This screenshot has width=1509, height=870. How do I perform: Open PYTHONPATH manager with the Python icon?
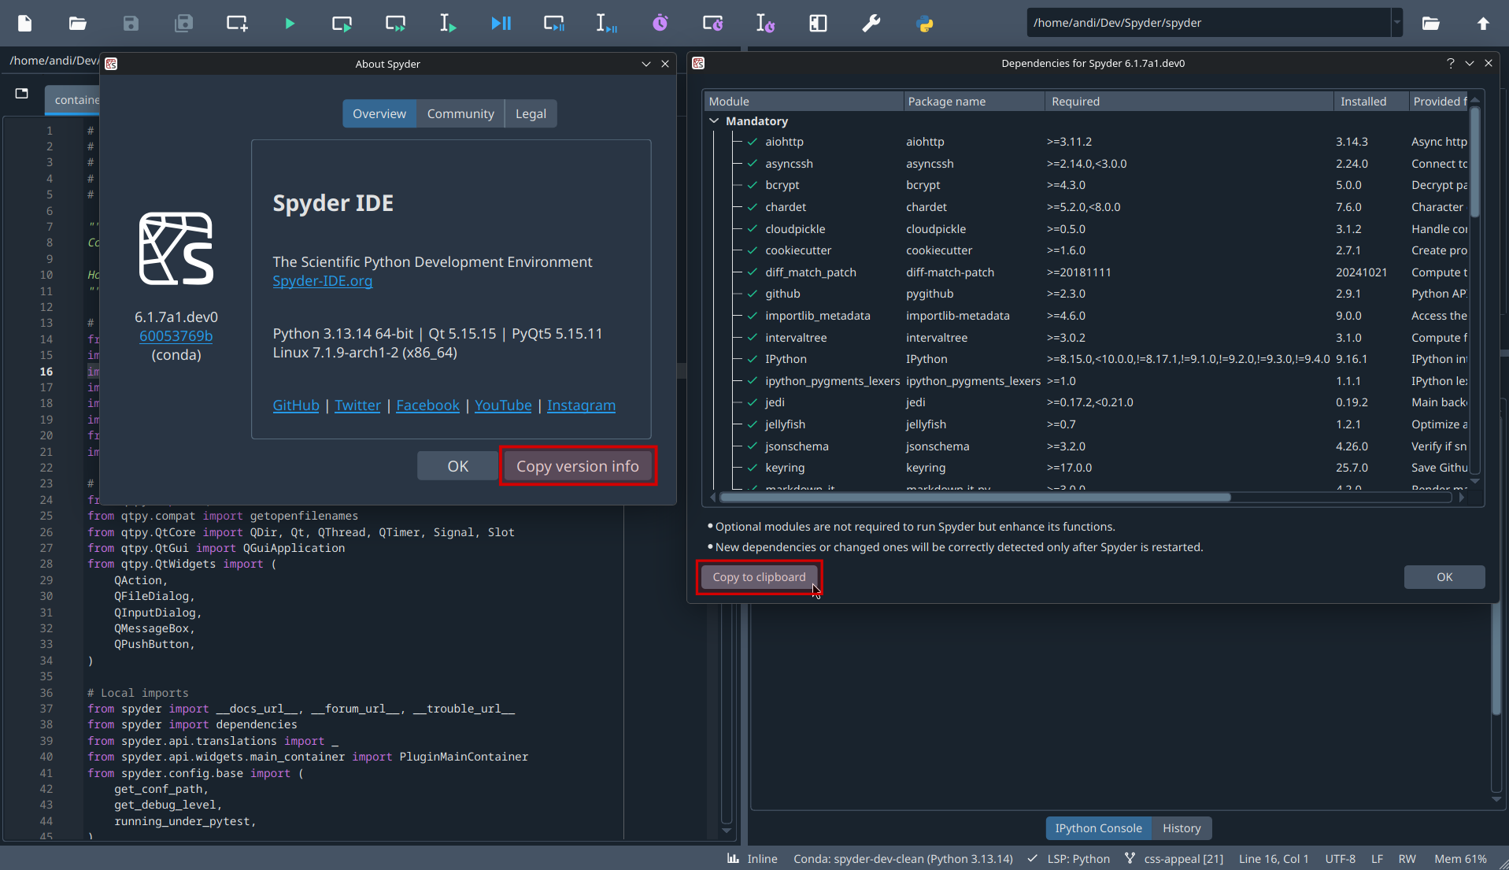pos(925,24)
